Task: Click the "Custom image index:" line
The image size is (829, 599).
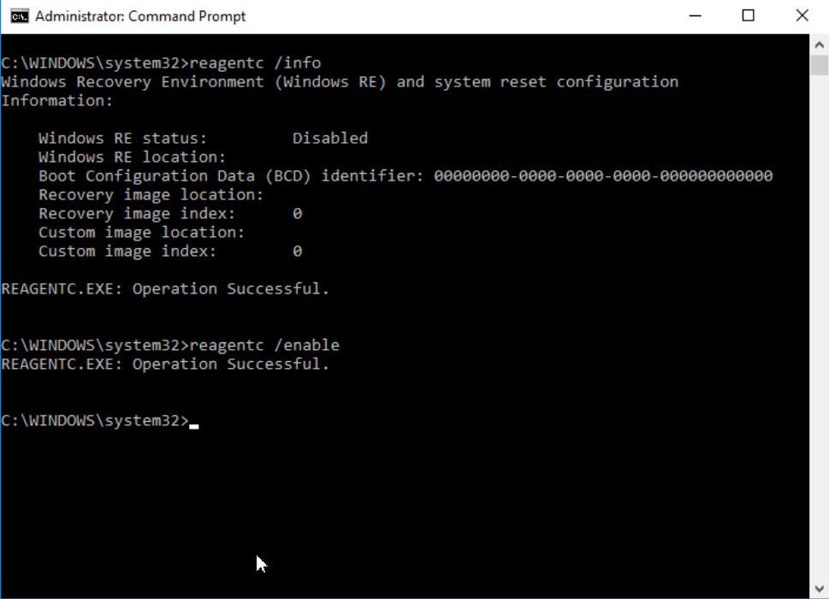Action: pyautogui.click(x=127, y=251)
